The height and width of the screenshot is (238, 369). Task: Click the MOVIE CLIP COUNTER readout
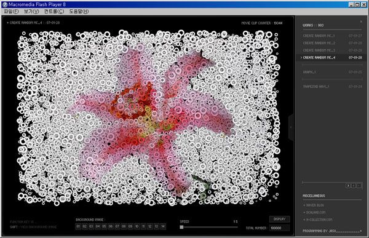[x=262, y=23]
